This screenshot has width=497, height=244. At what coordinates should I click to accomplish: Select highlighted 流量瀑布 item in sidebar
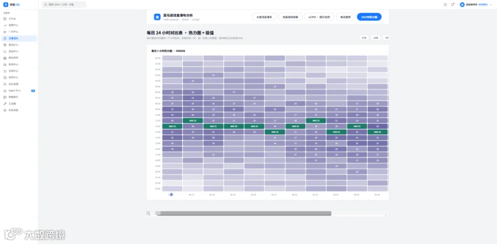tap(19, 38)
